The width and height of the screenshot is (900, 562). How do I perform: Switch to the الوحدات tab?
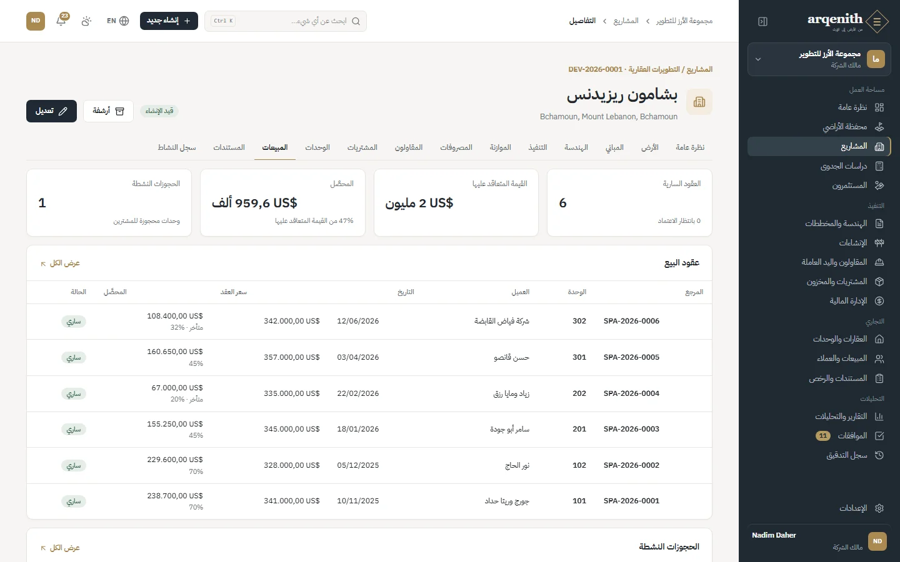317,147
